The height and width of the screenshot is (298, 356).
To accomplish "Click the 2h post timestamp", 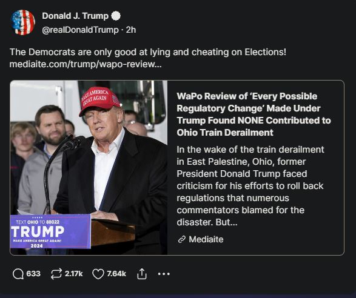I will (131, 30).
